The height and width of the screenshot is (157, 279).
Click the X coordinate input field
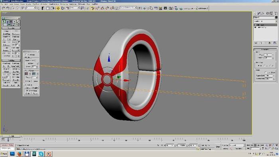pyautogui.click(x=169, y=145)
